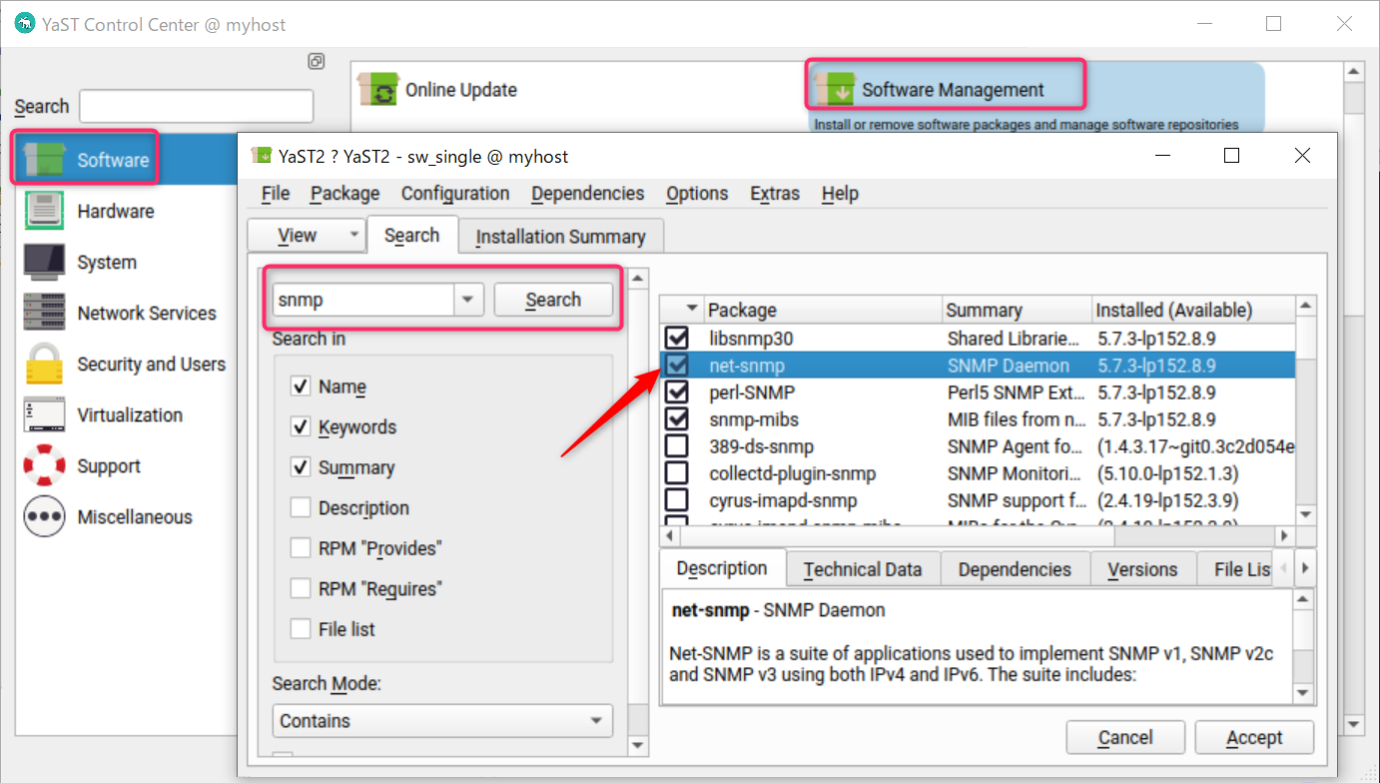This screenshot has width=1380, height=783.
Task: Open the Software category icon
Action: pyautogui.click(x=44, y=160)
